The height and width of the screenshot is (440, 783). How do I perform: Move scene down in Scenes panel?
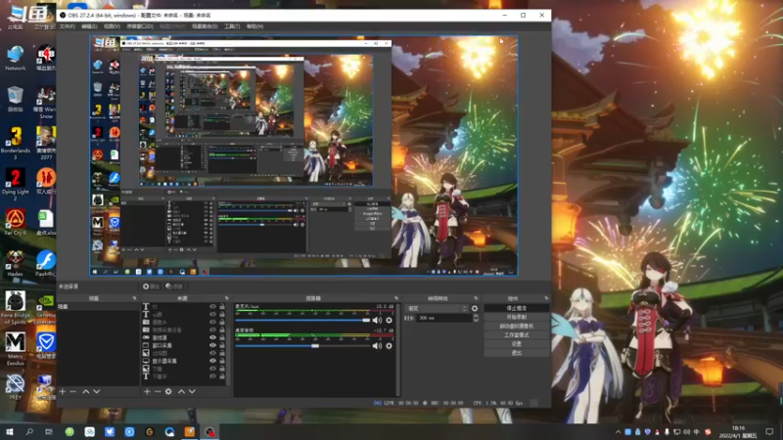96,392
